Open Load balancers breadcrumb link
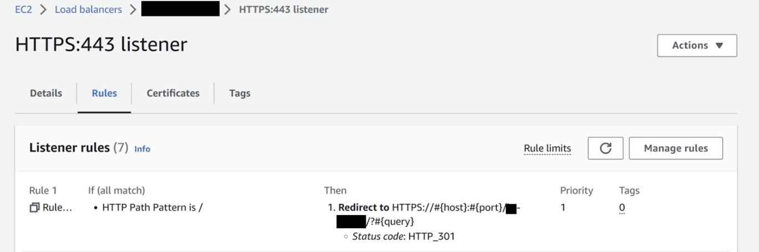Viewport: 759px width, 252px height. click(89, 9)
